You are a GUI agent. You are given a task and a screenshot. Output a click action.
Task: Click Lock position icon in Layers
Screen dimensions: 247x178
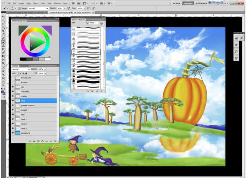pos(24,73)
